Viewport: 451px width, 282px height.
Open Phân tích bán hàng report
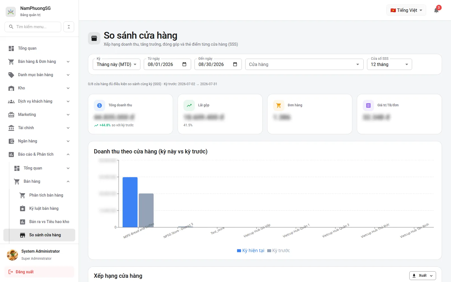(45, 195)
